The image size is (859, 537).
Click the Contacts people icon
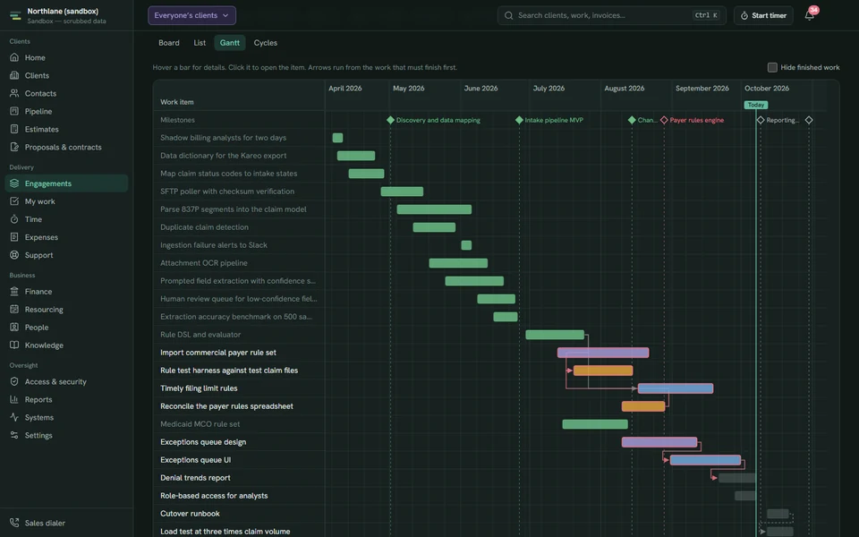[14, 93]
